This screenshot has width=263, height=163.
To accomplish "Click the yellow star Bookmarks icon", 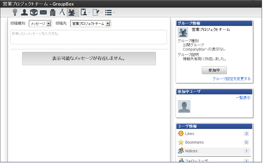I will (x=181, y=142).
